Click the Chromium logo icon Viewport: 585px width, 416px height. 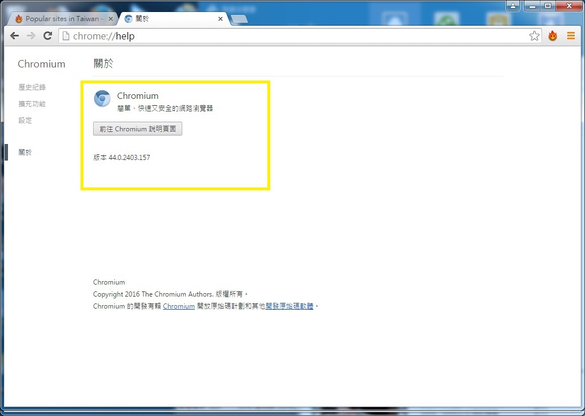(102, 98)
